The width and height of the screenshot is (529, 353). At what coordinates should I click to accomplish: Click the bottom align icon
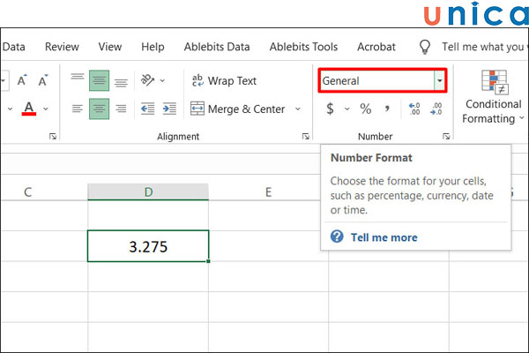[121, 80]
